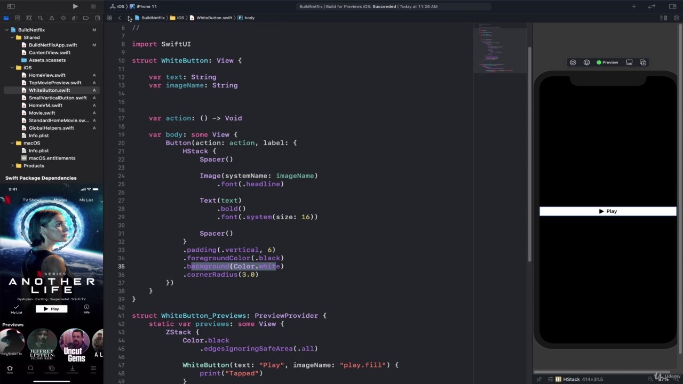The width and height of the screenshot is (683, 384).
Task: Open the Find navigator magnifier icon
Action: (40, 18)
